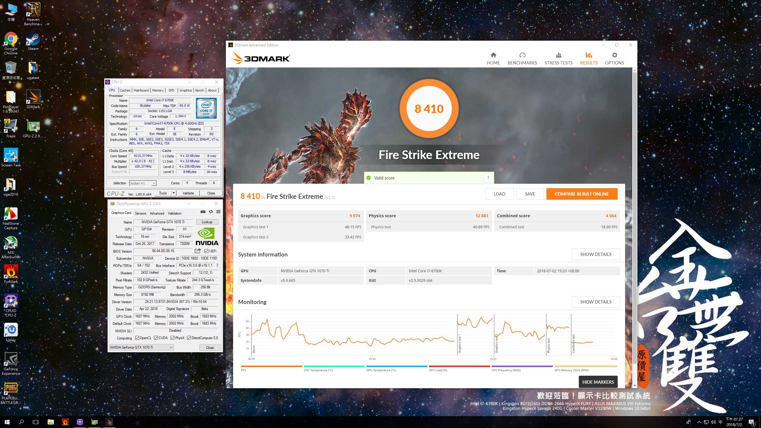Open the Validation tab in GPU-Z
Image resolution: width=761 pixels, height=428 pixels.
click(174, 213)
